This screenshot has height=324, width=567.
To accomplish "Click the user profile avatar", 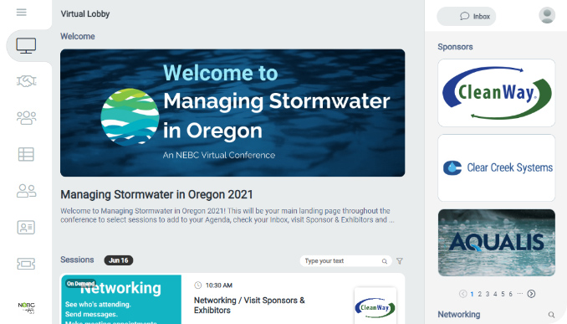I will [x=547, y=15].
